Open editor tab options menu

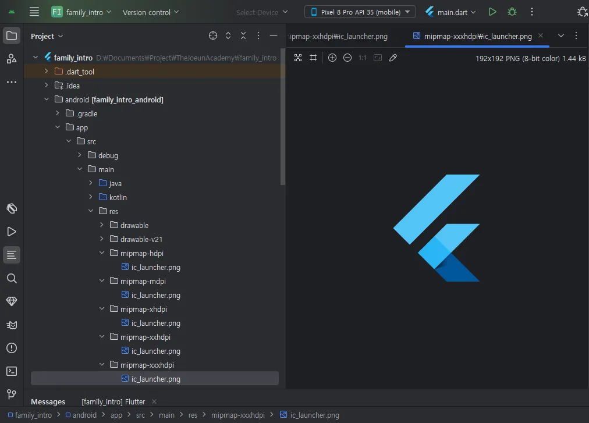(576, 35)
